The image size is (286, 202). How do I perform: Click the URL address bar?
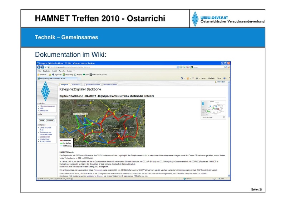[x=113, y=67]
